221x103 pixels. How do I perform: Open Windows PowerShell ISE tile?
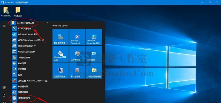(x=94, y=37)
